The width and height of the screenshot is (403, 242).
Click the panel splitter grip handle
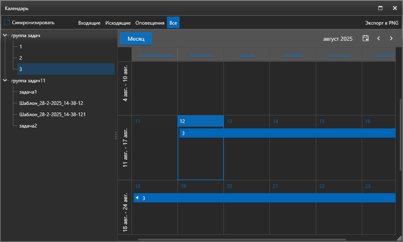pyautogui.click(x=116, y=135)
